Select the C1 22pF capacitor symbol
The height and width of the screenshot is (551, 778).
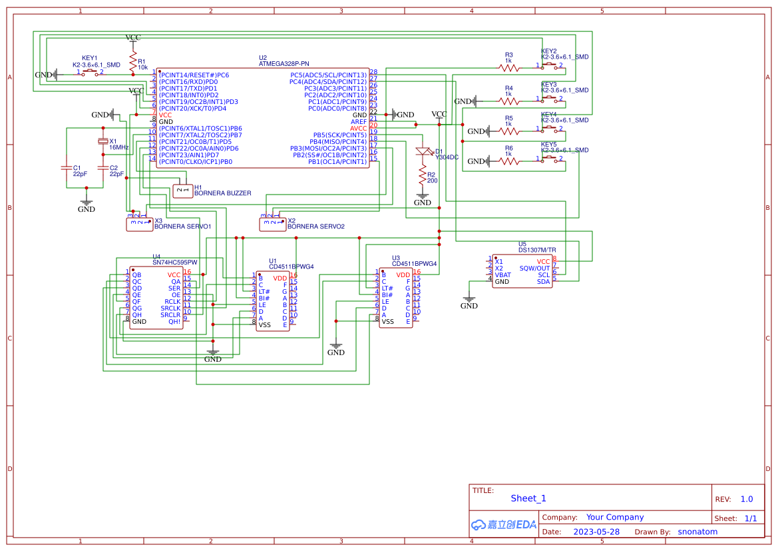click(67, 168)
